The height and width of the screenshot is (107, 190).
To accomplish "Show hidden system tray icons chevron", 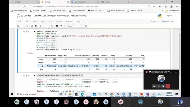I will pyautogui.click(x=163, y=94).
